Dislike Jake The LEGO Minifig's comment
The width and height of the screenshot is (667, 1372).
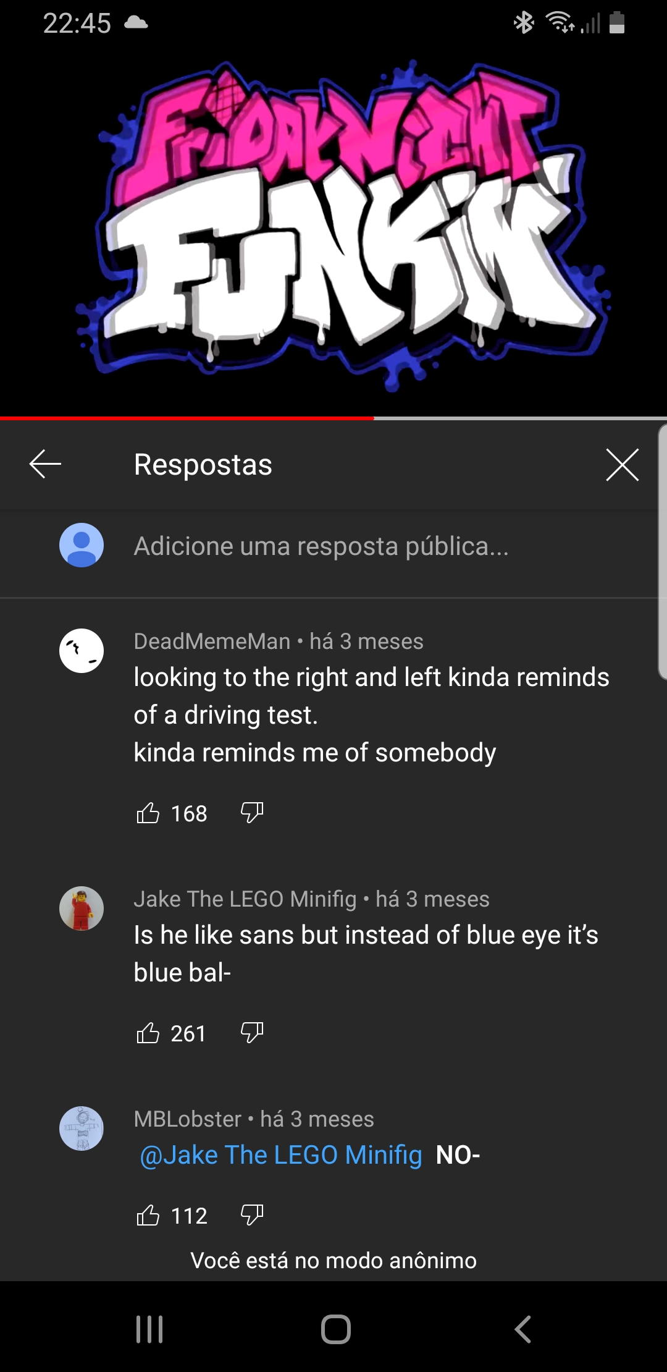(252, 1033)
